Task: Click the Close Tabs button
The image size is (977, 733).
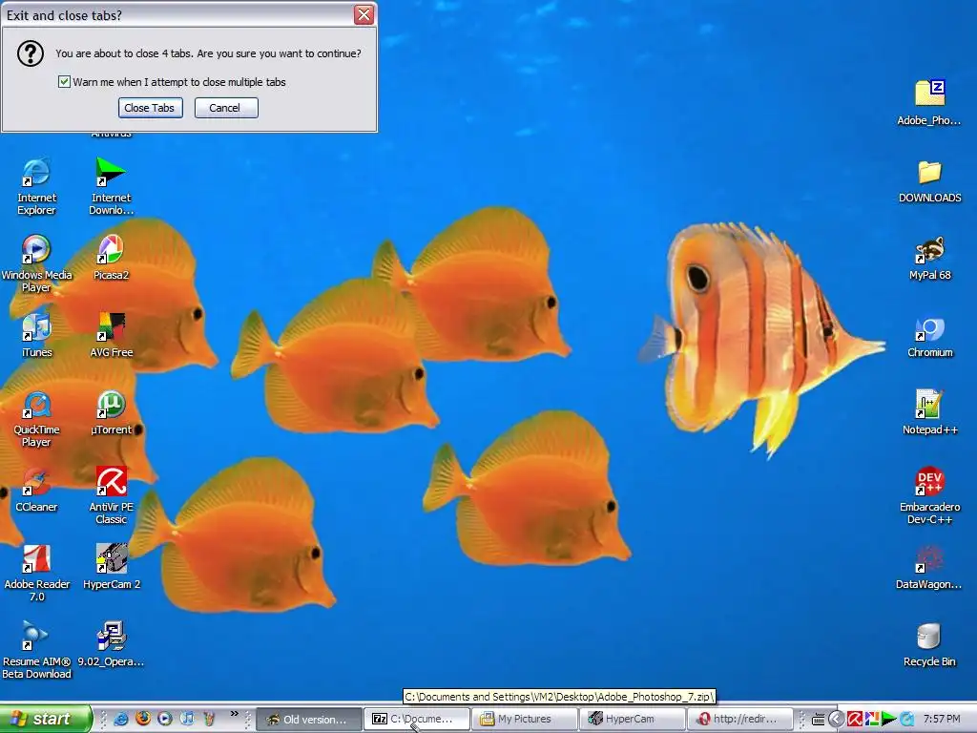Action: click(150, 108)
